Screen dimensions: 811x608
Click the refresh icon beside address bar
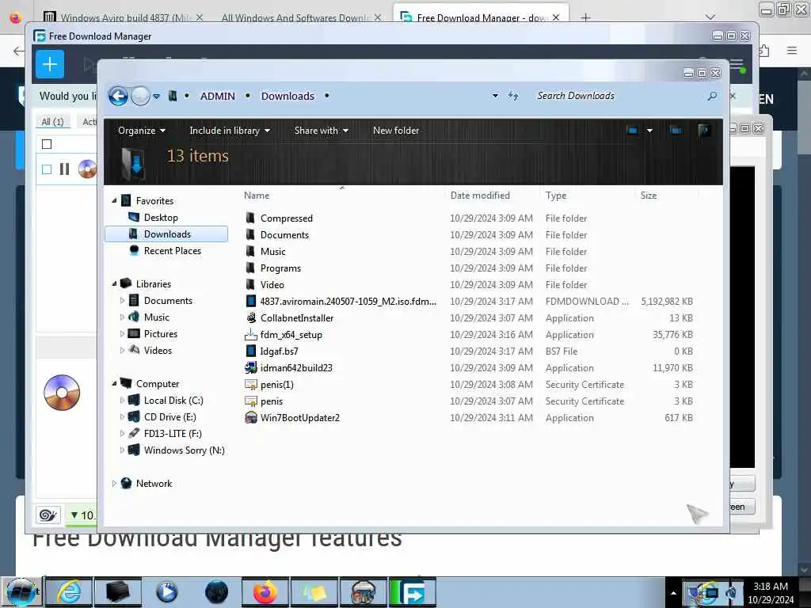pos(512,96)
